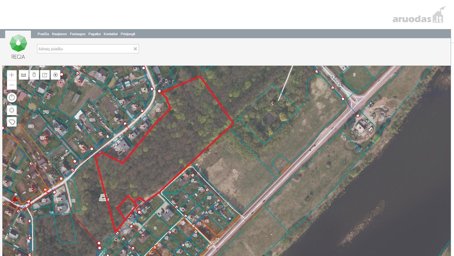Open the Paslaugos menu
Image resolution: width=454 pixels, height=256 pixels.
point(78,34)
